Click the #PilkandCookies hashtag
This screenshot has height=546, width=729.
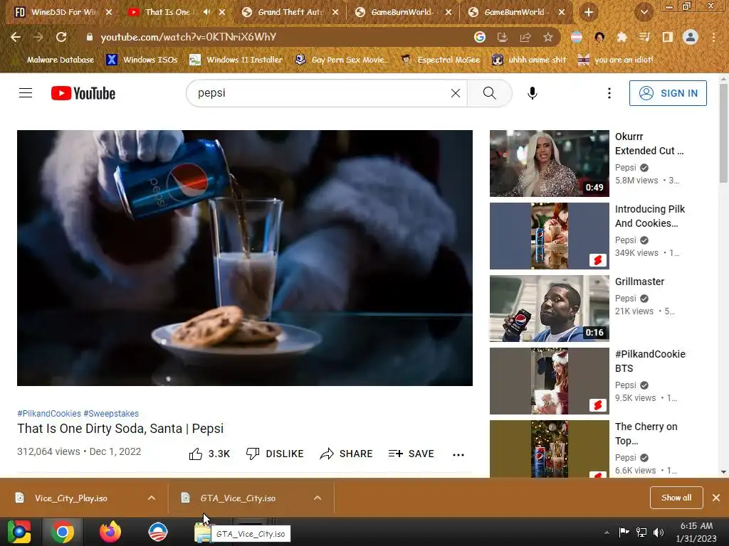[x=49, y=413]
